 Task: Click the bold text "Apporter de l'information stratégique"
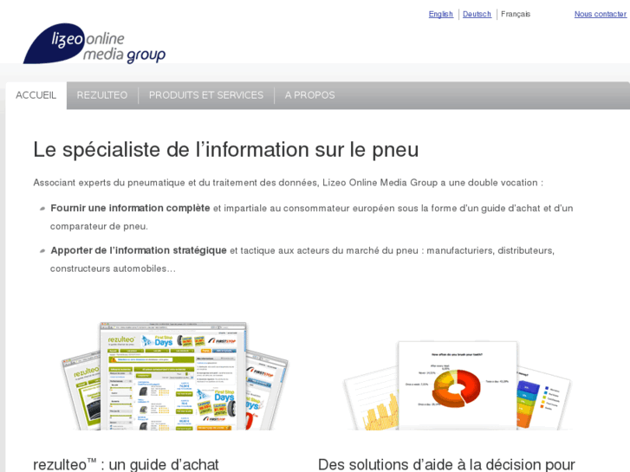[x=139, y=250]
